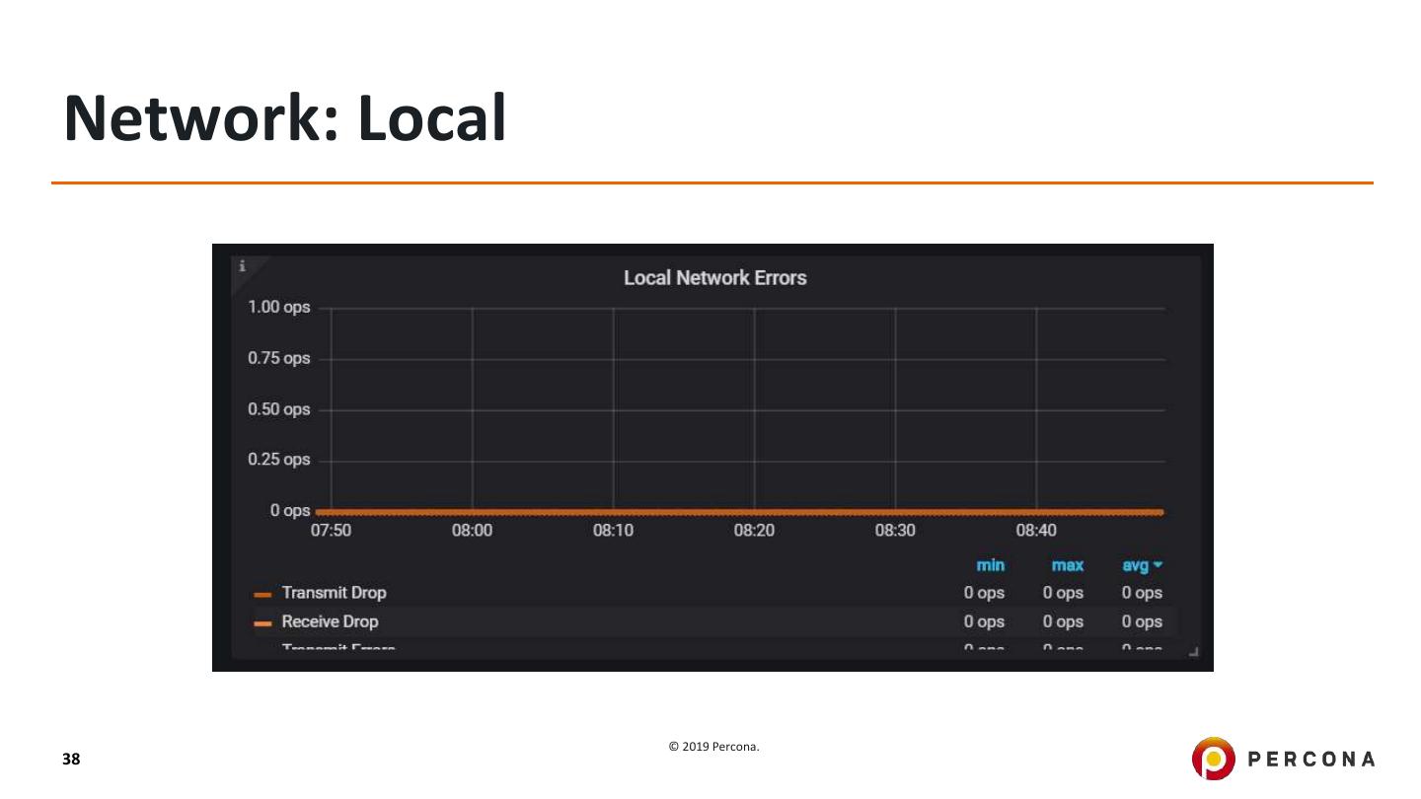Click the Percona logo icon
This screenshot has height=799, width=1421.
coord(1214,758)
